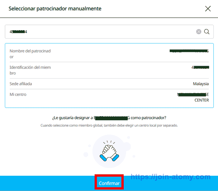This screenshot has width=218, height=191.
Task: Click the blue footer bar left of Confirmar
Action: point(47,183)
